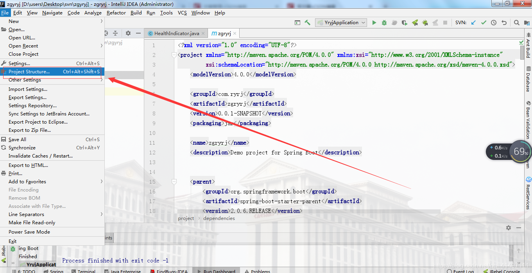Screen dimensions: 532x273
Task: Fold the parent XML tag in gutter
Action: coord(174,182)
